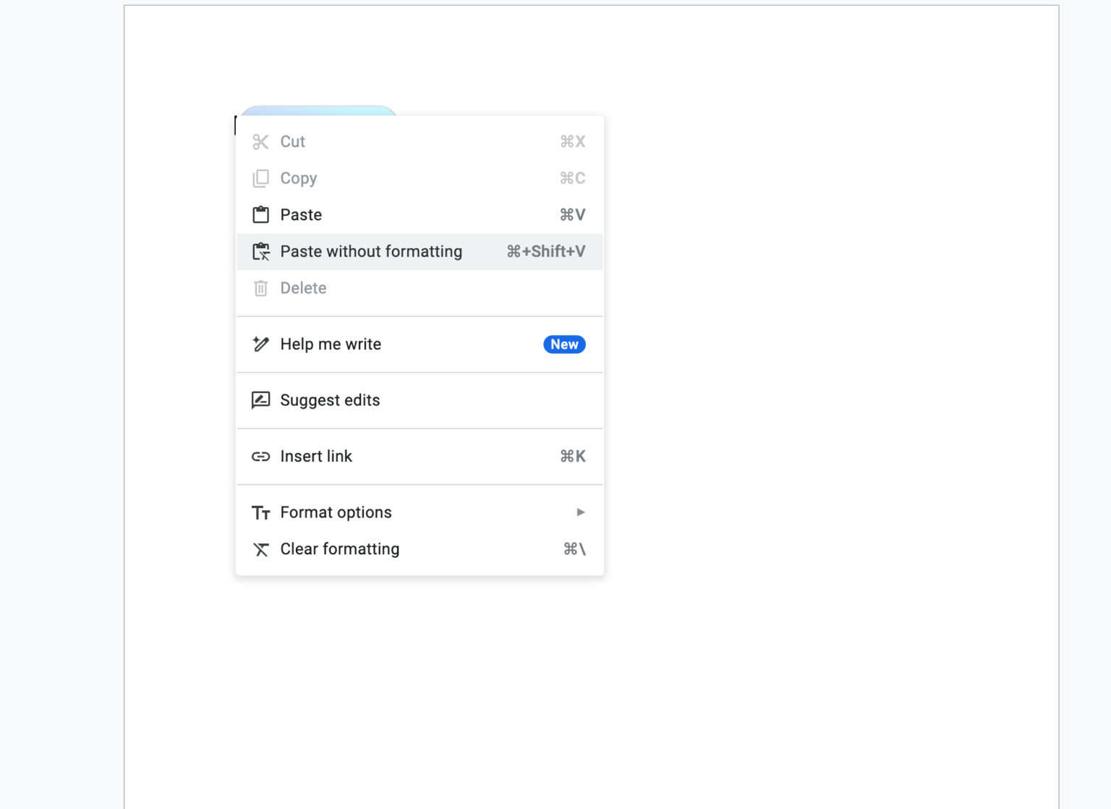Select Clear formatting from the menu
The width and height of the screenshot is (1111, 809).
340,549
